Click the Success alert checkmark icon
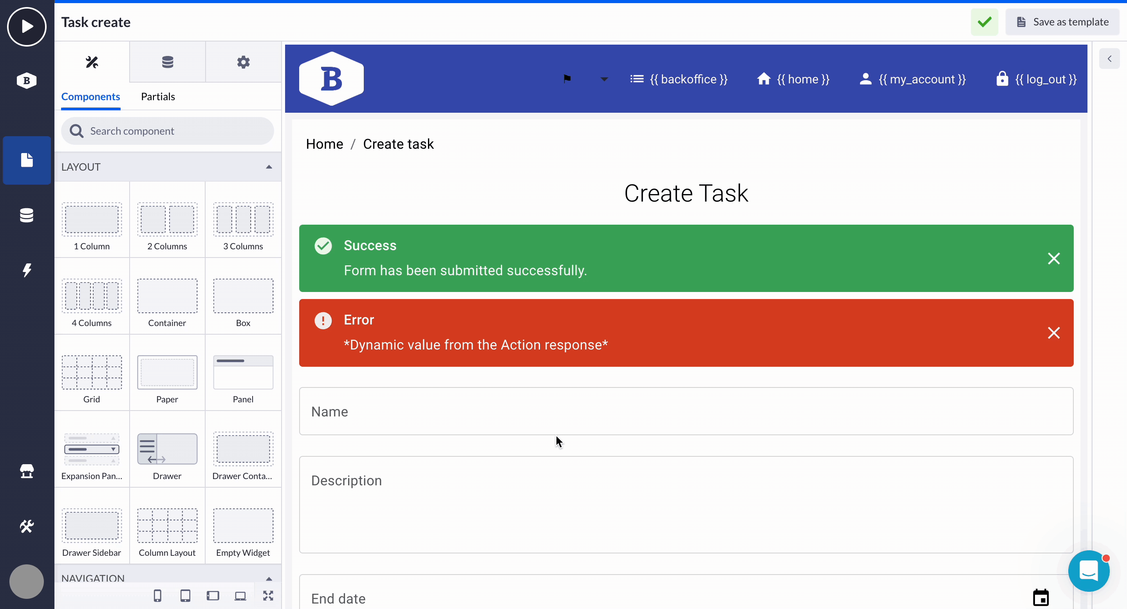This screenshot has width=1127, height=609. 323,246
